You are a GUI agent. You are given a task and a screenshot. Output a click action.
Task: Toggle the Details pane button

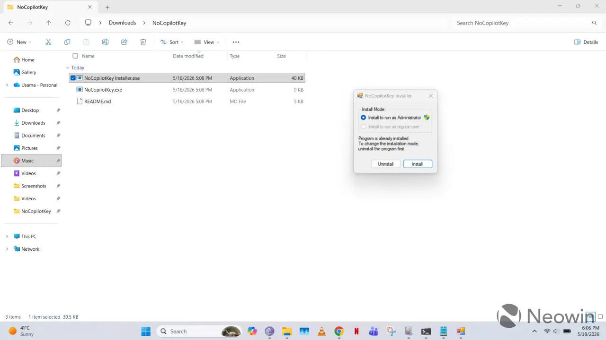[x=586, y=42]
